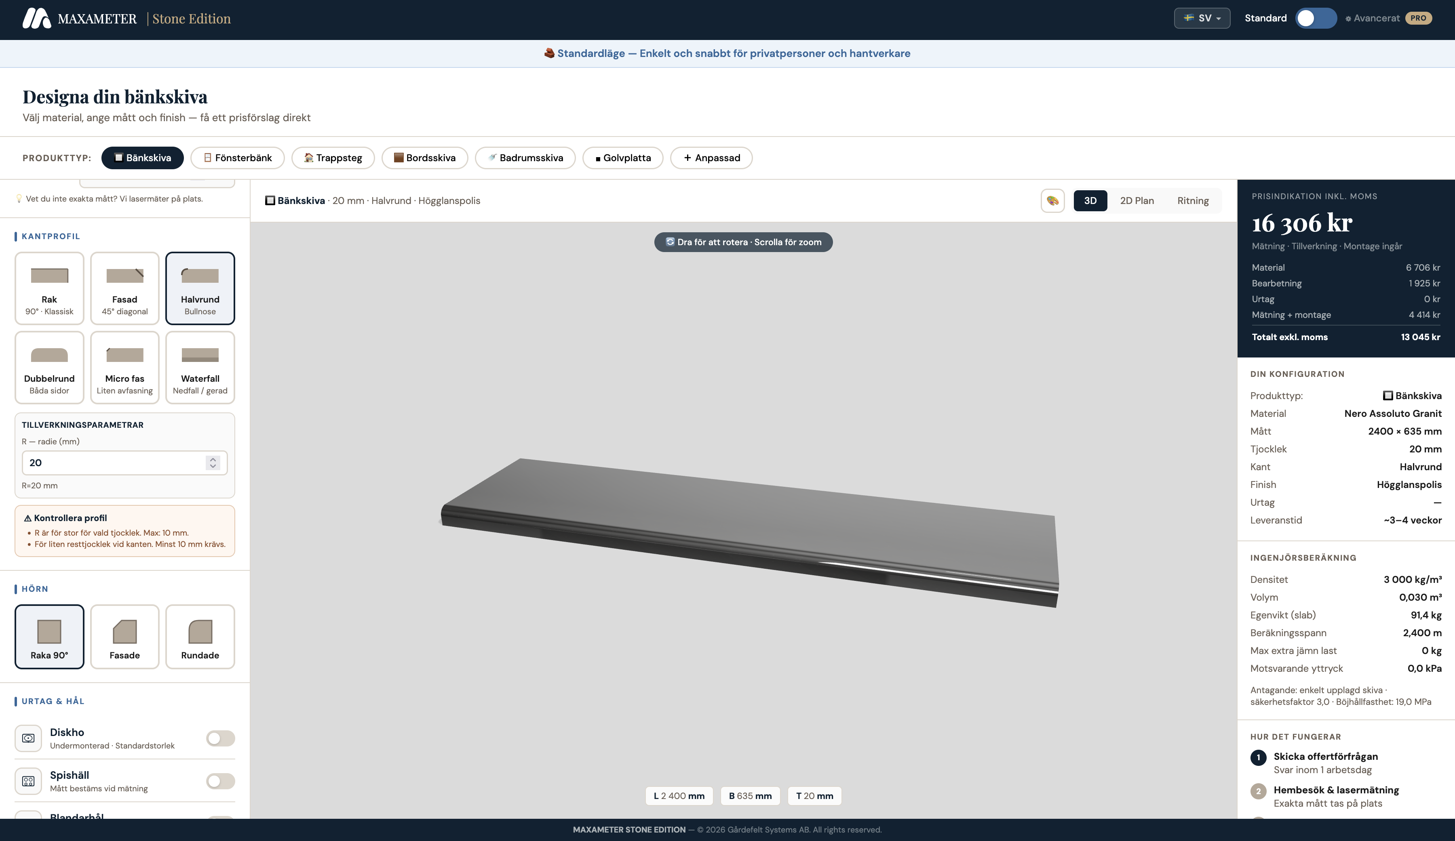
Task: Click the Bearbetning 1 925 kr row
Action: tap(1346, 283)
